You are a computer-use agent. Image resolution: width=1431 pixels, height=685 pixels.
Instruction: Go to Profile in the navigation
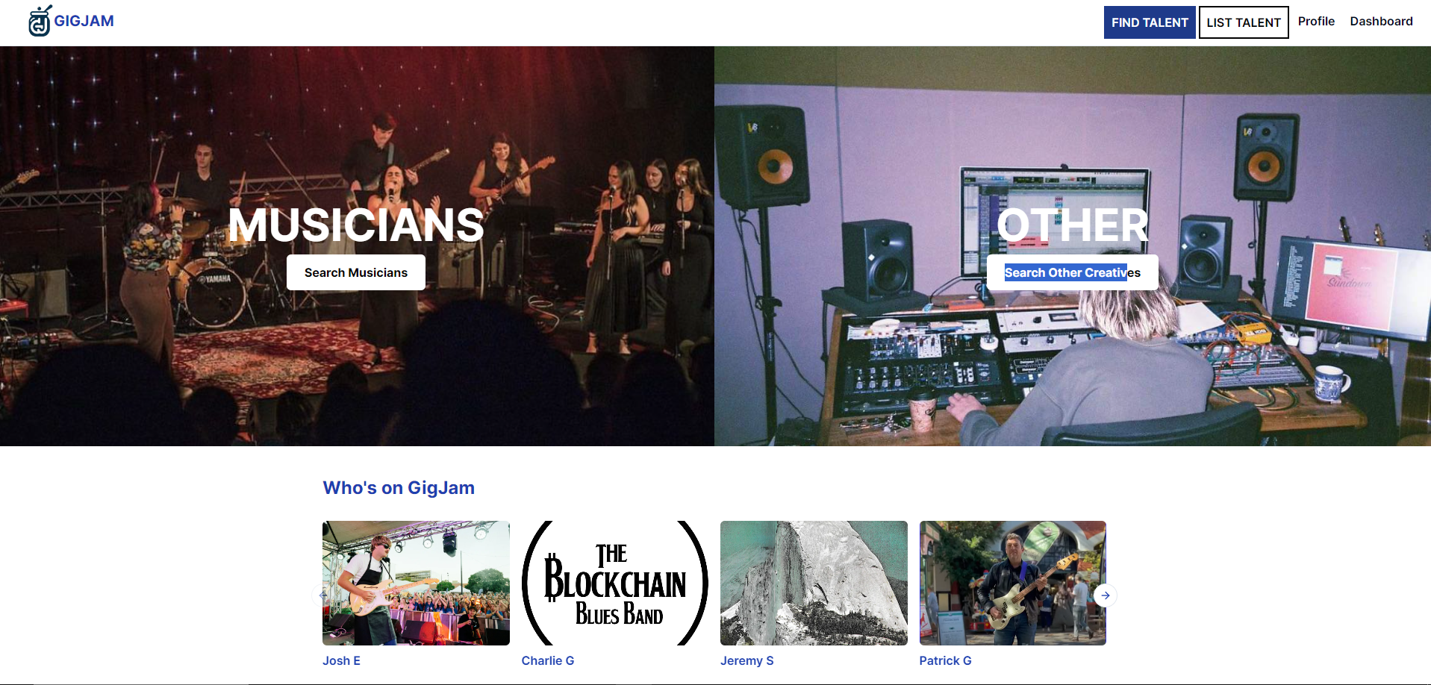1316,21
